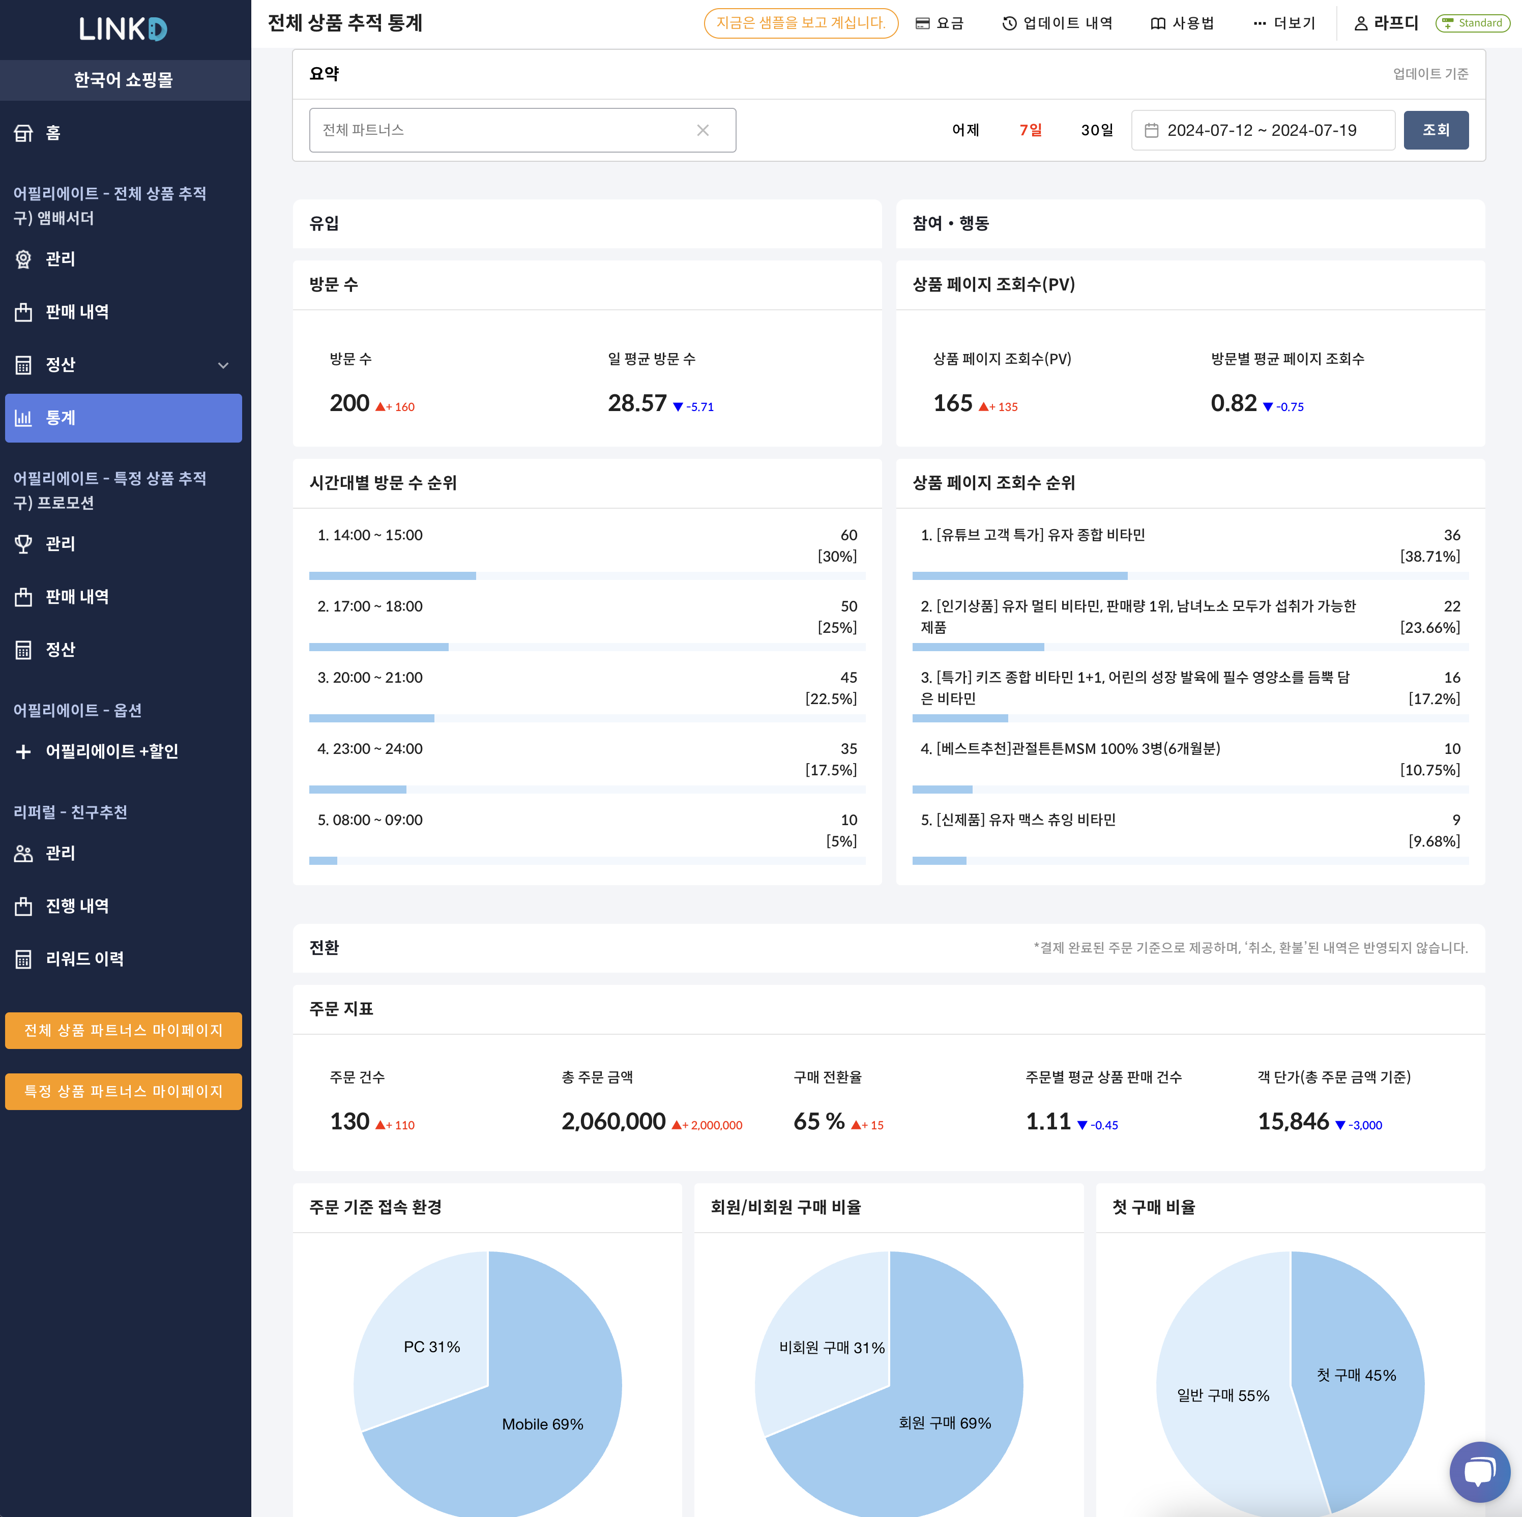1522x1517 pixels.
Task: Click the people 관리 icon under 리퍼럴
Action: 23,853
